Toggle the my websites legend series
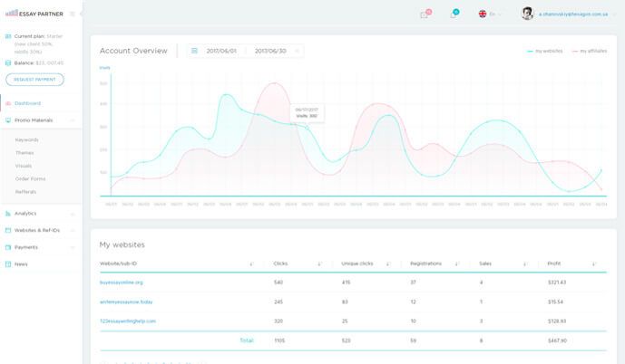The height and width of the screenshot is (364, 625). click(545, 51)
